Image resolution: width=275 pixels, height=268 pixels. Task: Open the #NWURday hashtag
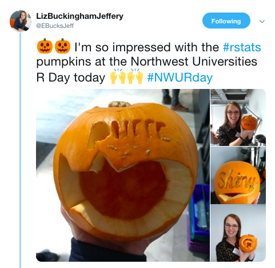click(x=180, y=78)
